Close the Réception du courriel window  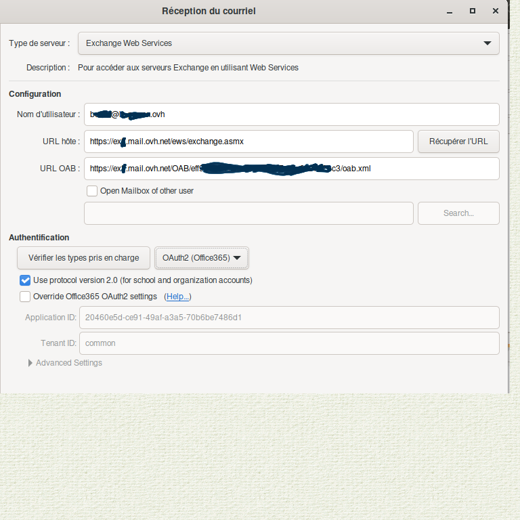click(496, 12)
